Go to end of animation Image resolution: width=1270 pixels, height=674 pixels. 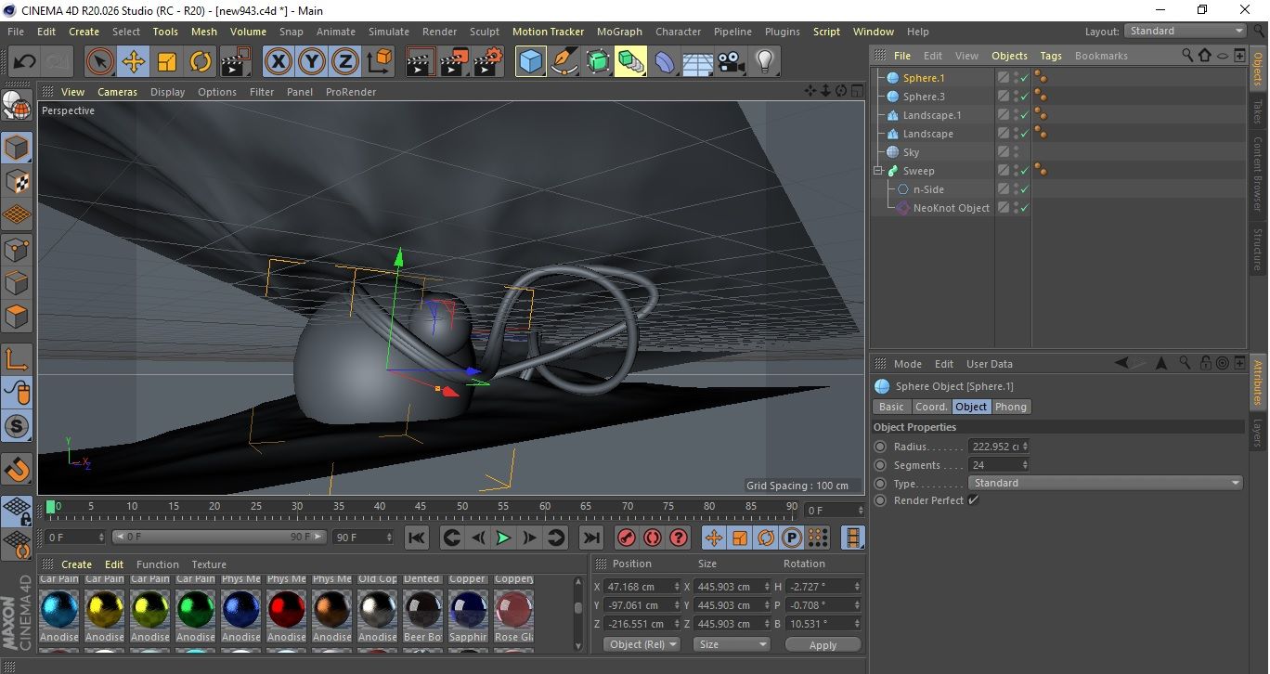pyautogui.click(x=590, y=538)
